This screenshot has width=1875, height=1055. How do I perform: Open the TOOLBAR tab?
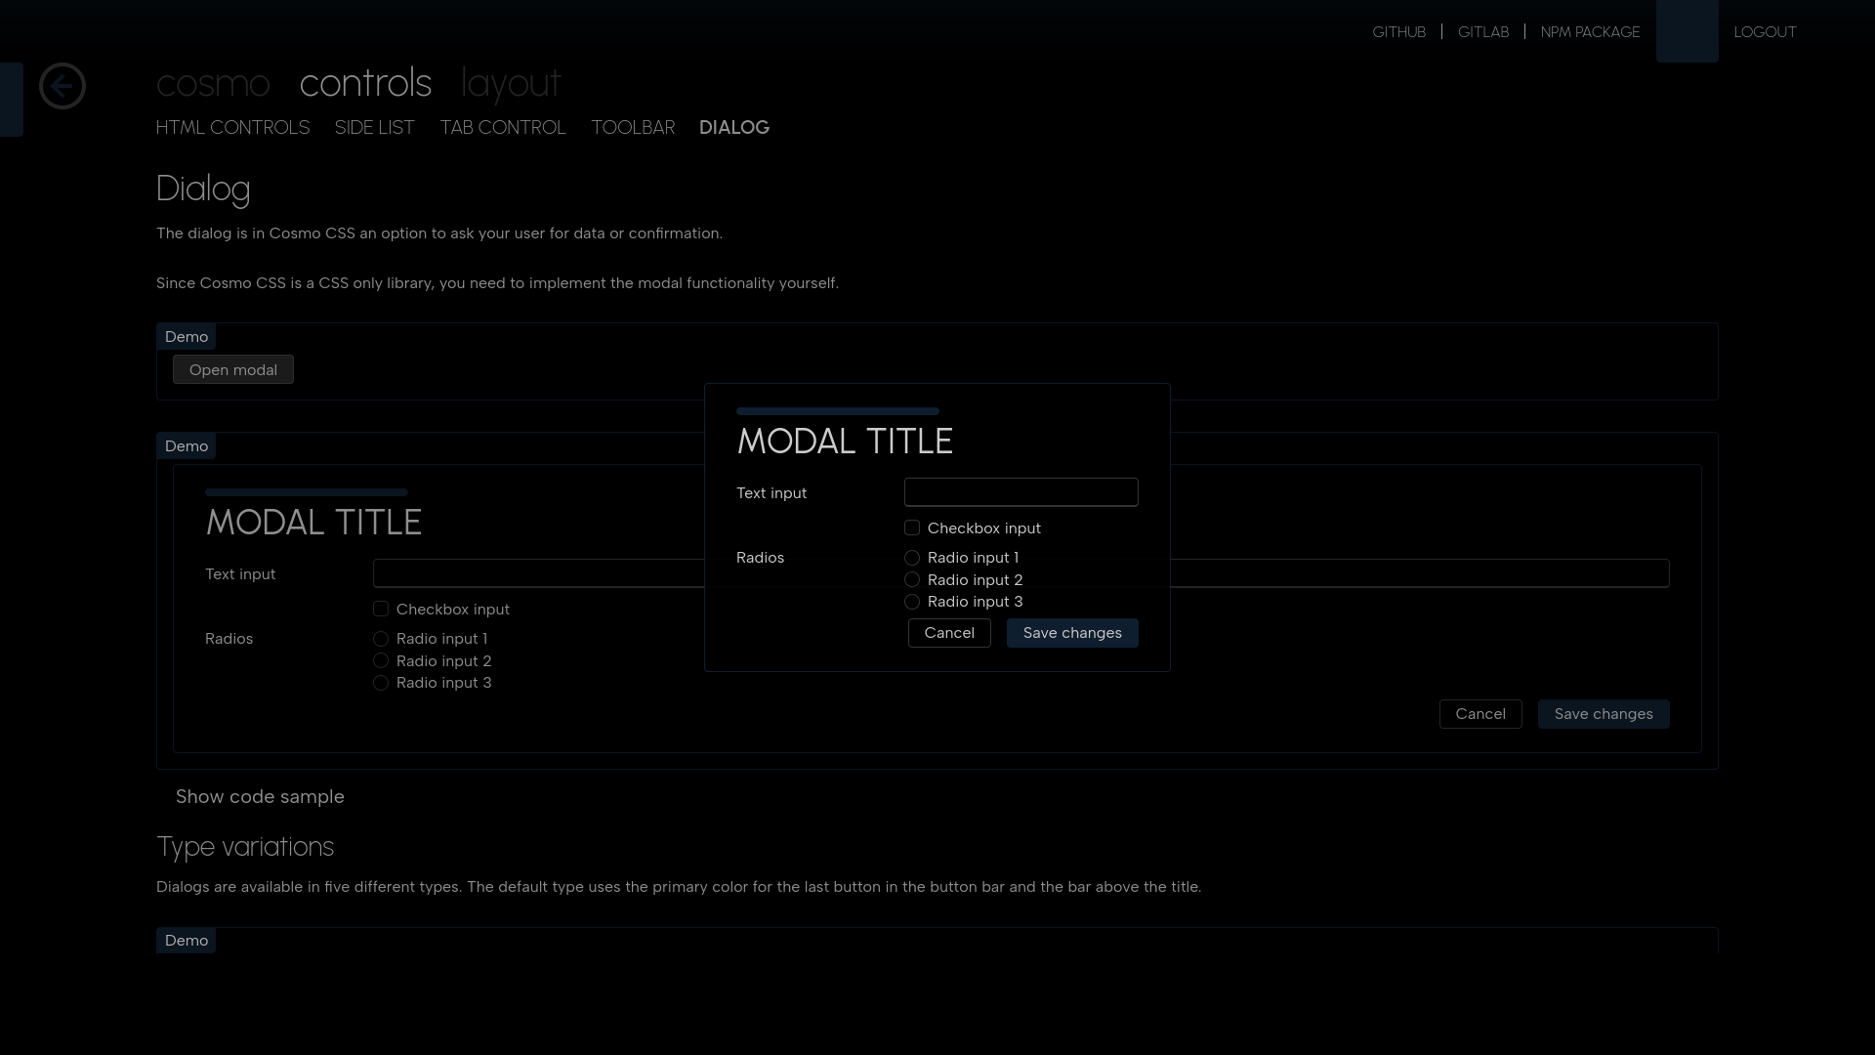click(x=633, y=128)
